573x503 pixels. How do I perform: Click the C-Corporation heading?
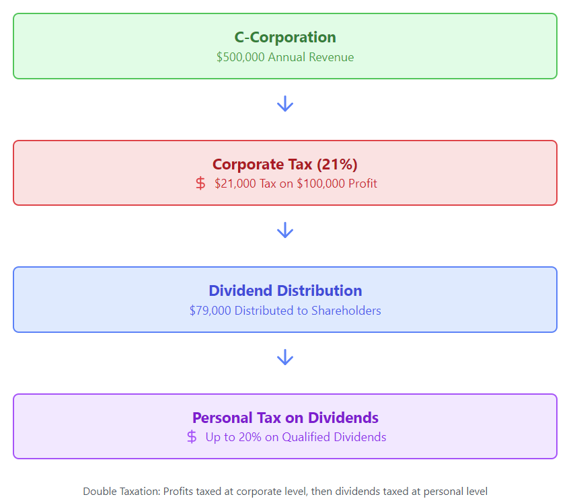(x=285, y=38)
